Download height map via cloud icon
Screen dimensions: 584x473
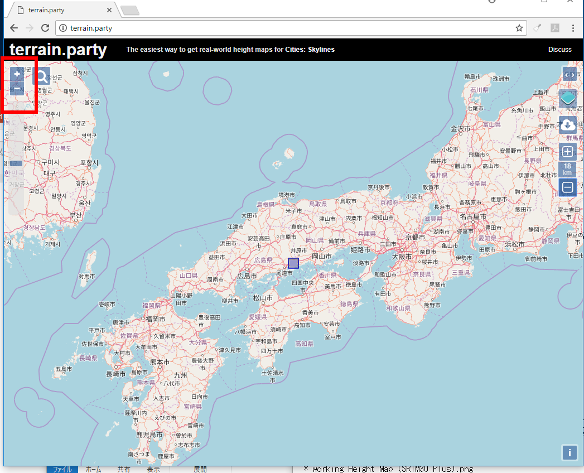click(x=568, y=125)
